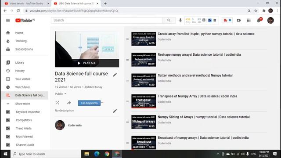Open the YouTube apps grid
Viewport: 281px width, 158px height.
[x=249, y=21]
